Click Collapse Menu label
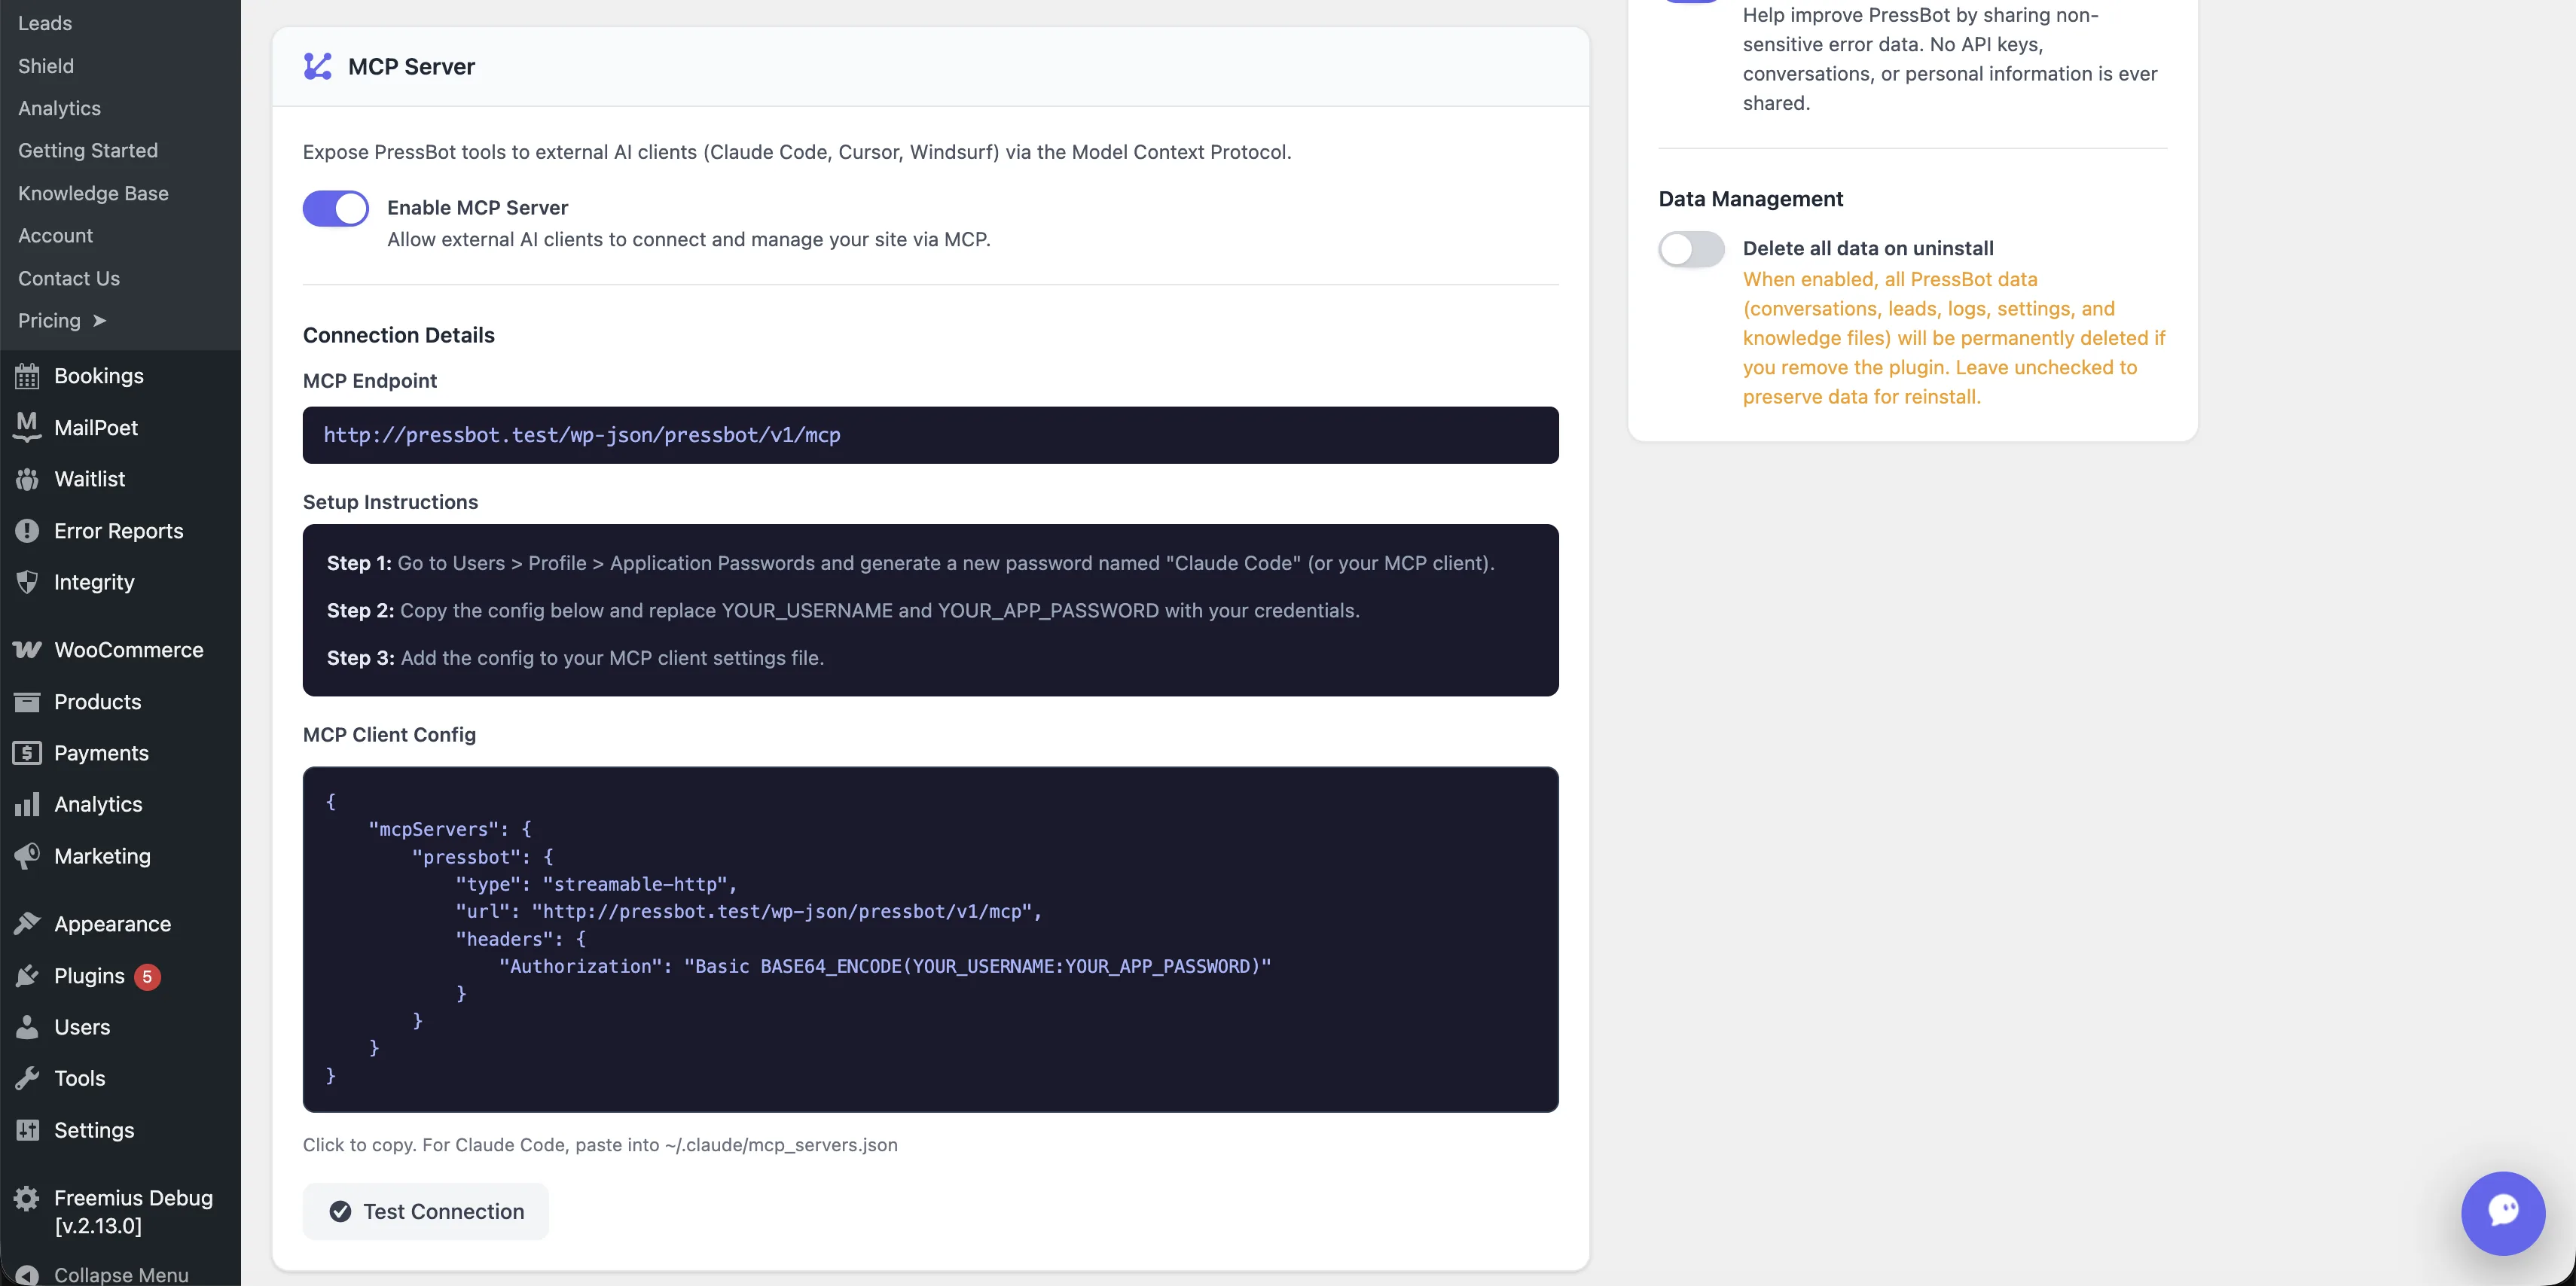This screenshot has height=1286, width=2576. (x=121, y=1274)
